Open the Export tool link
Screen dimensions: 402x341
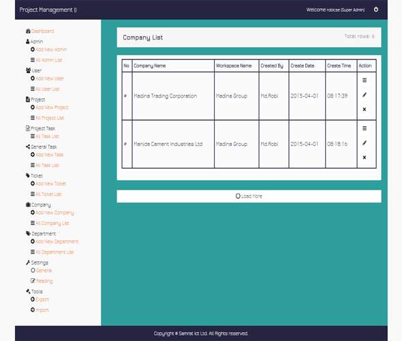pos(42,299)
